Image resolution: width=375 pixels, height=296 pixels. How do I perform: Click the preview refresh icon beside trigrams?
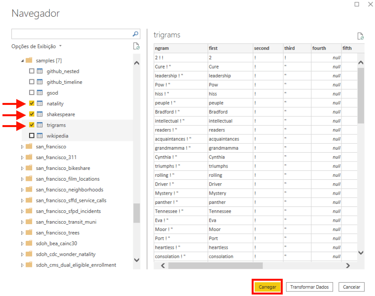pyautogui.click(x=360, y=36)
